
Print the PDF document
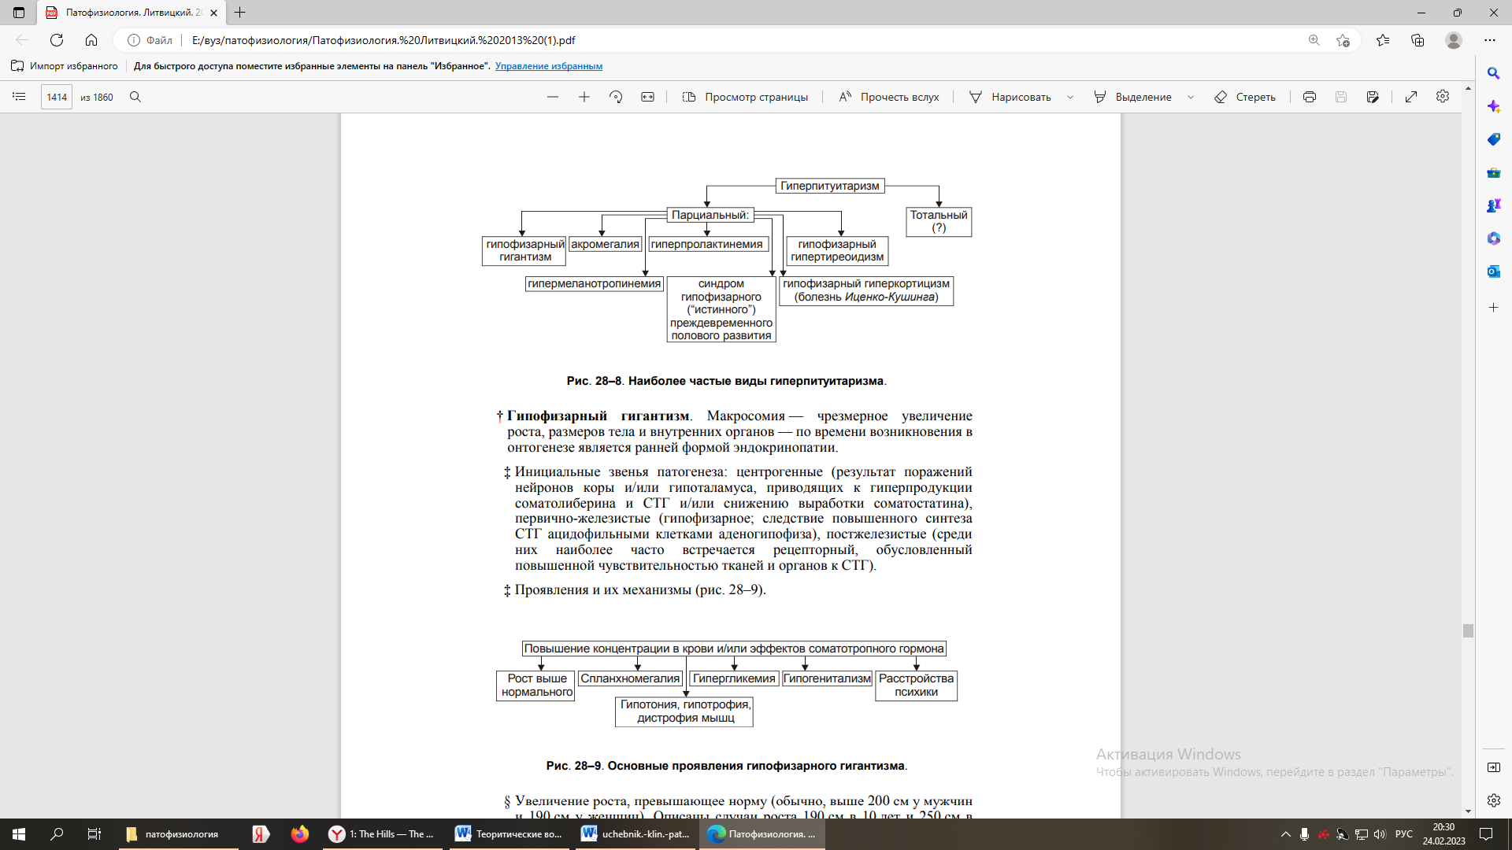tap(1310, 97)
